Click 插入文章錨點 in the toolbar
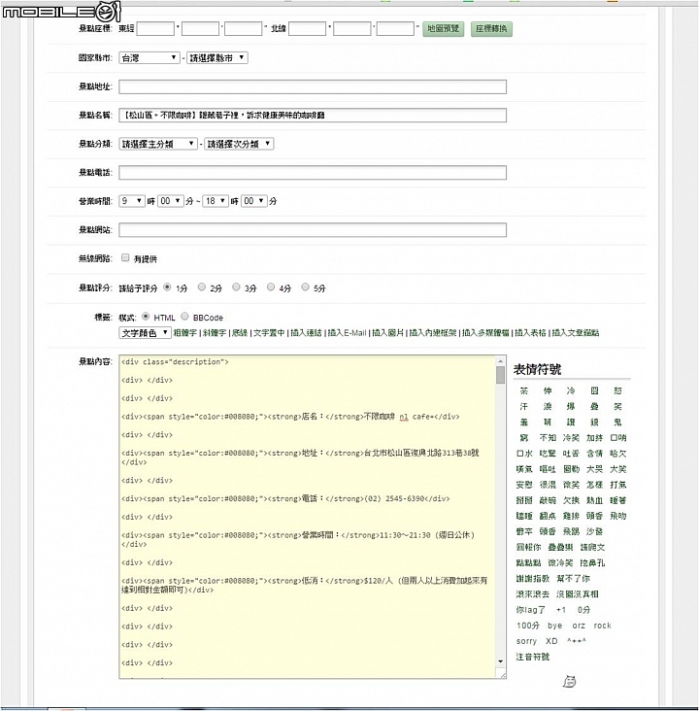The image size is (699, 711). tap(576, 333)
